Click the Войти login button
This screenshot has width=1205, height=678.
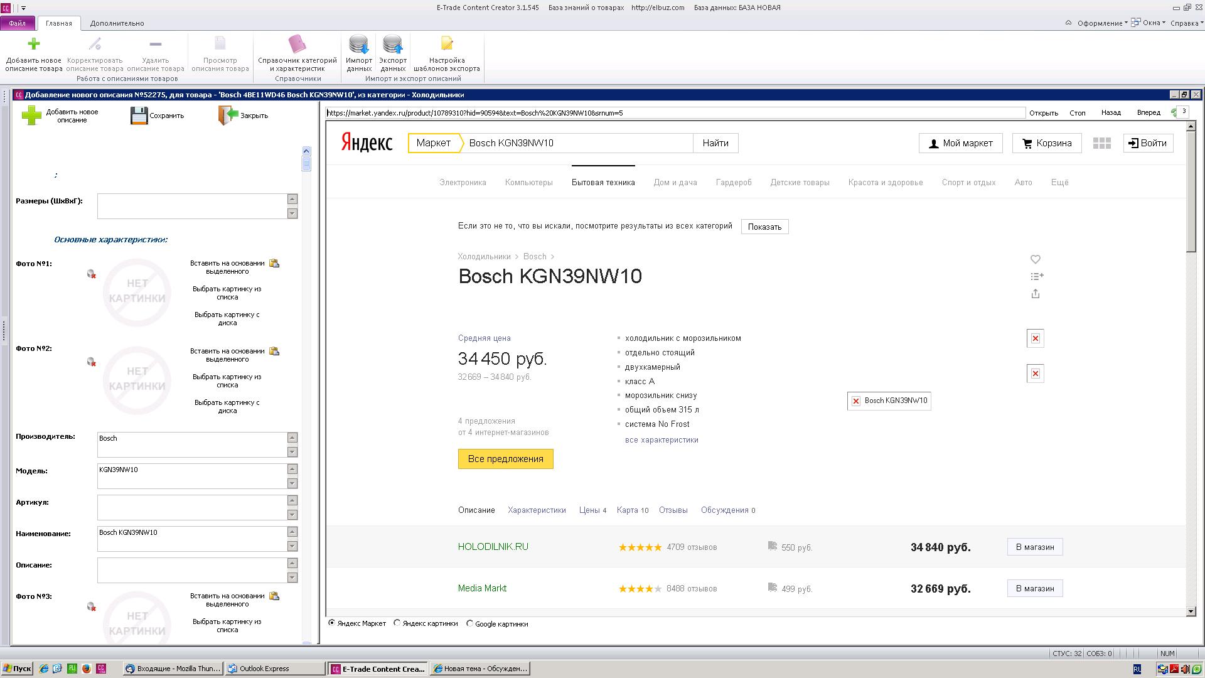[x=1148, y=143]
